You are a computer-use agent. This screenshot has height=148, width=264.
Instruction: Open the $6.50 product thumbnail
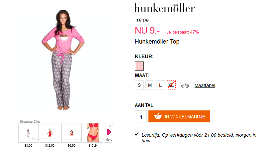[71, 133]
